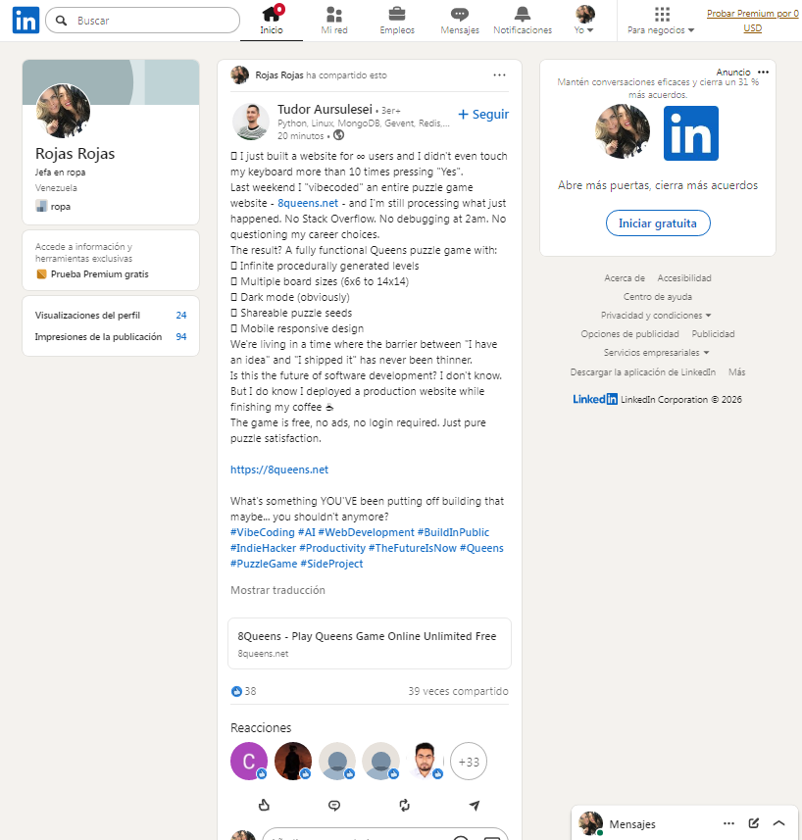802x840 pixels.
Task: Open post options three-dot menu
Action: click(499, 75)
